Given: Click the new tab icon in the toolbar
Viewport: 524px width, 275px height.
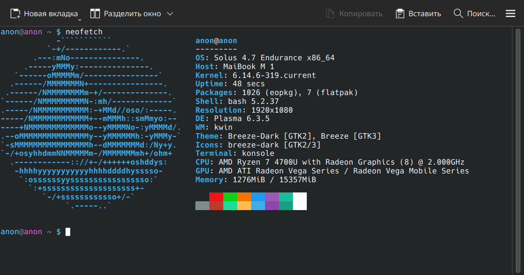Looking at the screenshot, I should tap(15, 13).
